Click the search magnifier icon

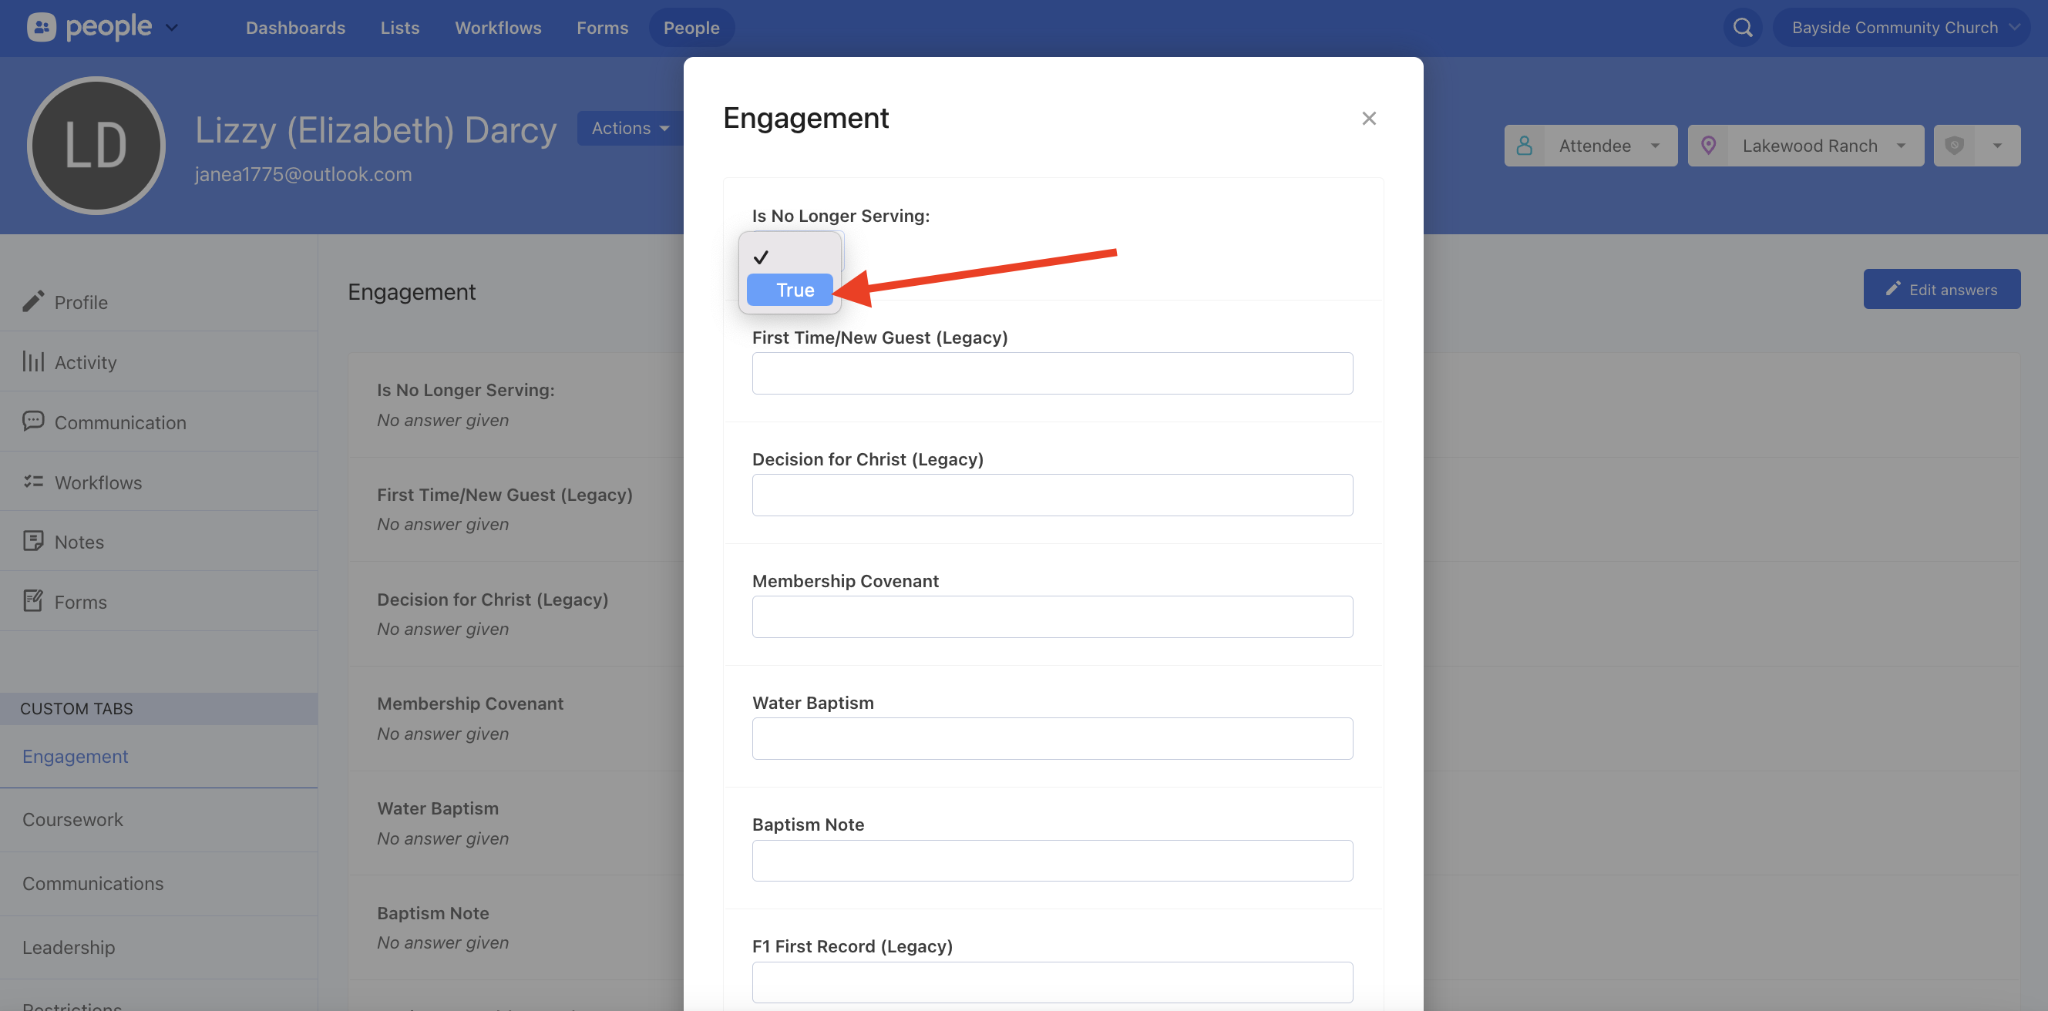tap(1742, 28)
